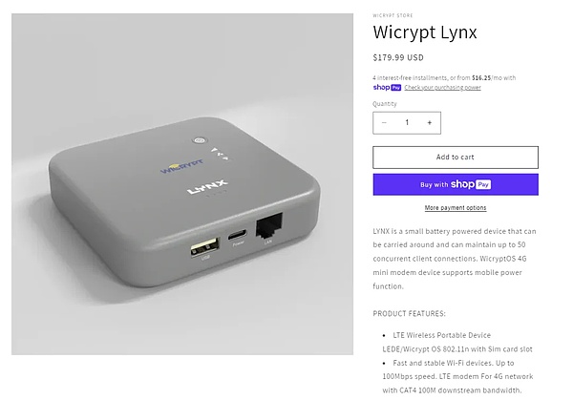Click the signal indicator icons on the device
573x400 pixels.
(221, 154)
